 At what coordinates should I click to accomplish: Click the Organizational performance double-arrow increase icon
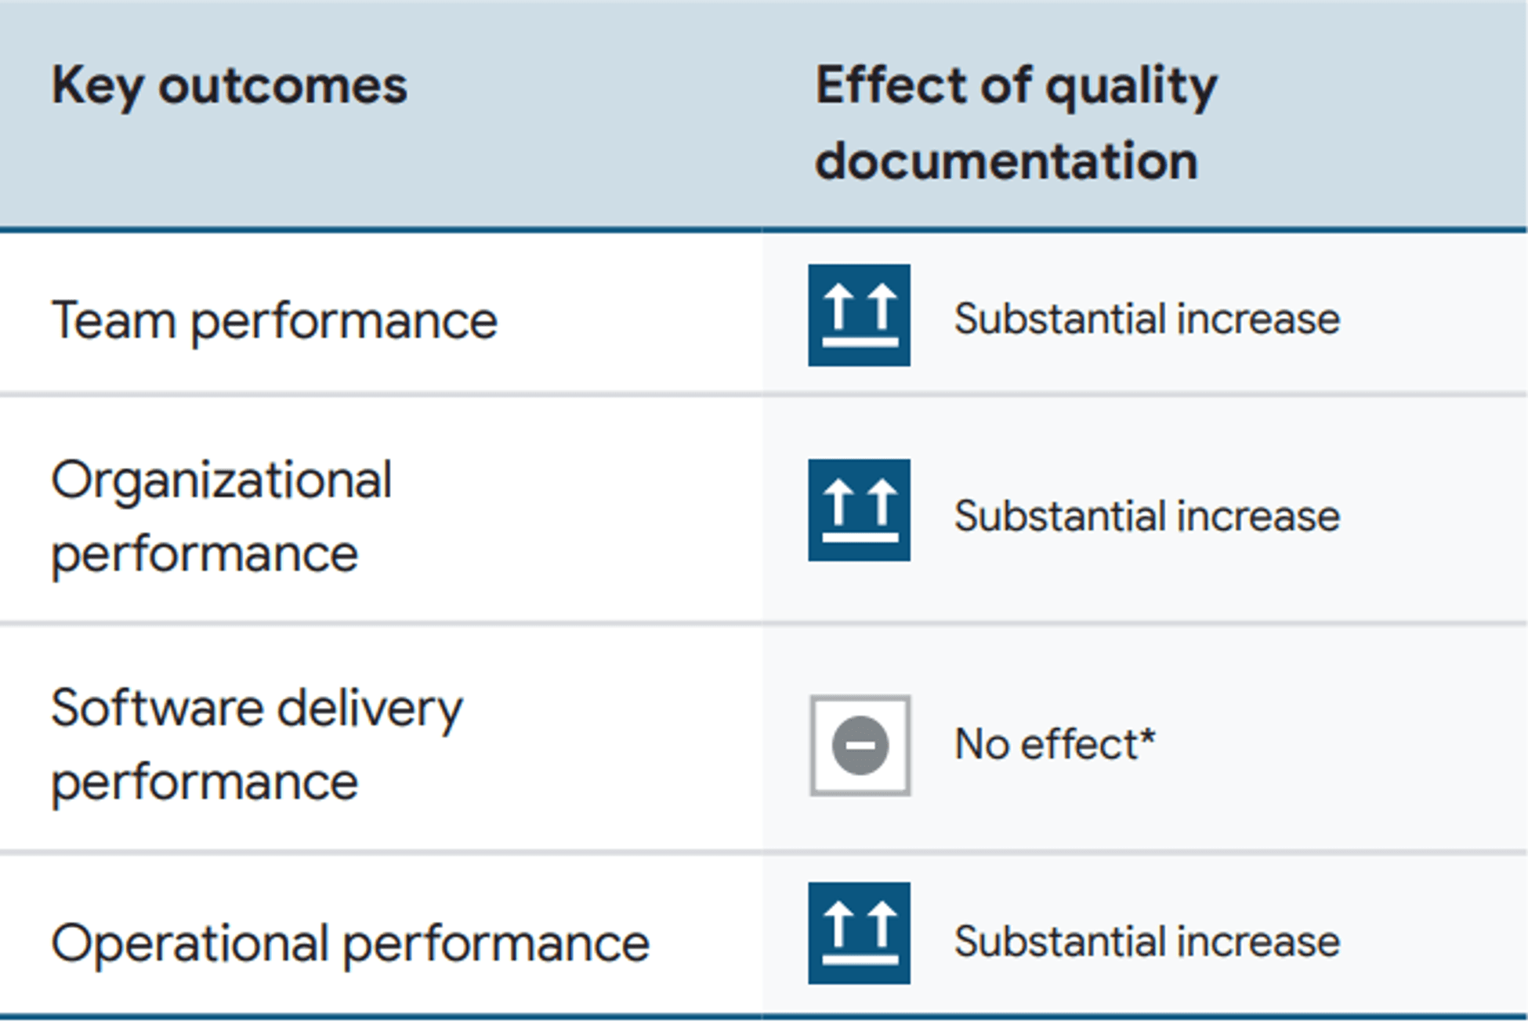(859, 510)
